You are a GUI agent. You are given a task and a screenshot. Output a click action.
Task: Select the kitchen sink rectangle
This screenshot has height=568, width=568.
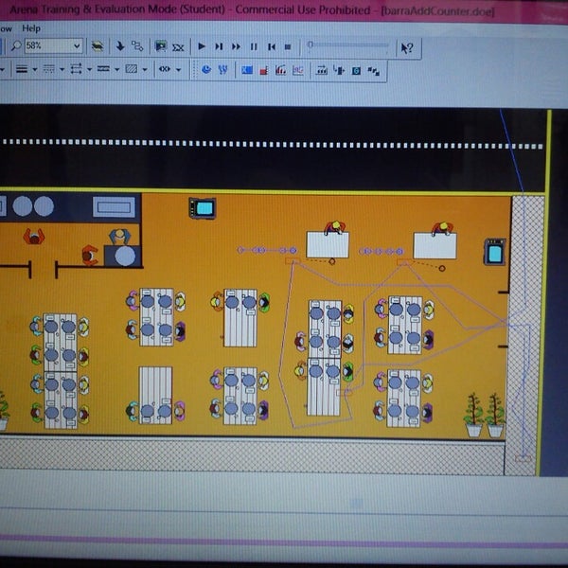(114, 206)
